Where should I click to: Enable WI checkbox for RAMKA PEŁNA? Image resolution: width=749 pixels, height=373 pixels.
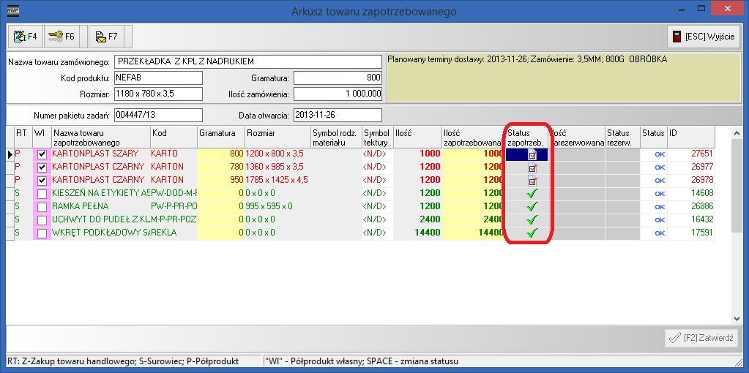42,207
